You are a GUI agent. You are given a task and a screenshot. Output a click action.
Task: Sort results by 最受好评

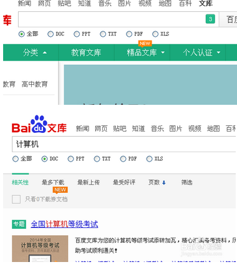click(x=124, y=183)
